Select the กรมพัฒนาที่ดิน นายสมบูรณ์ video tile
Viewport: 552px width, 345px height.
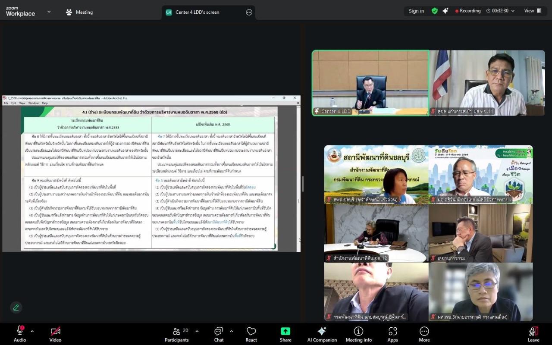[x=376, y=292]
